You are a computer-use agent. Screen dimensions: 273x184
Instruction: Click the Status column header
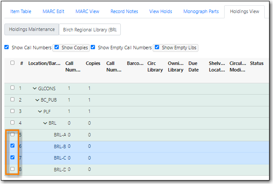pyautogui.click(x=256, y=63)
